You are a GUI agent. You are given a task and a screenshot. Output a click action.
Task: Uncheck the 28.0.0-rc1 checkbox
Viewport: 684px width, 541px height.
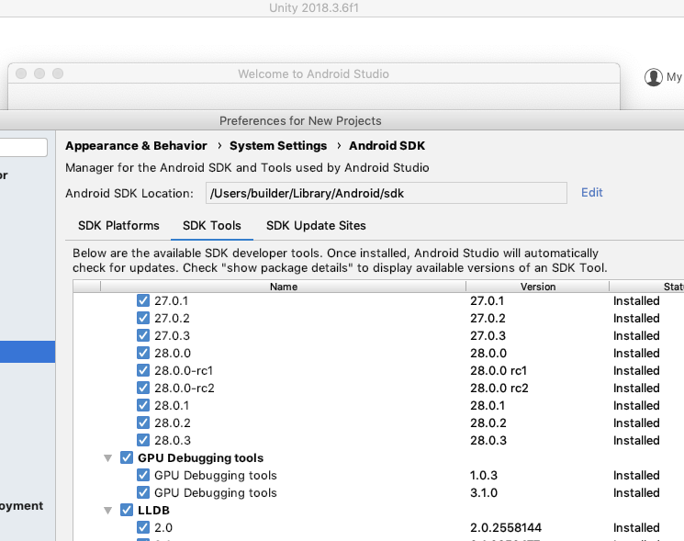coord(143,370)
